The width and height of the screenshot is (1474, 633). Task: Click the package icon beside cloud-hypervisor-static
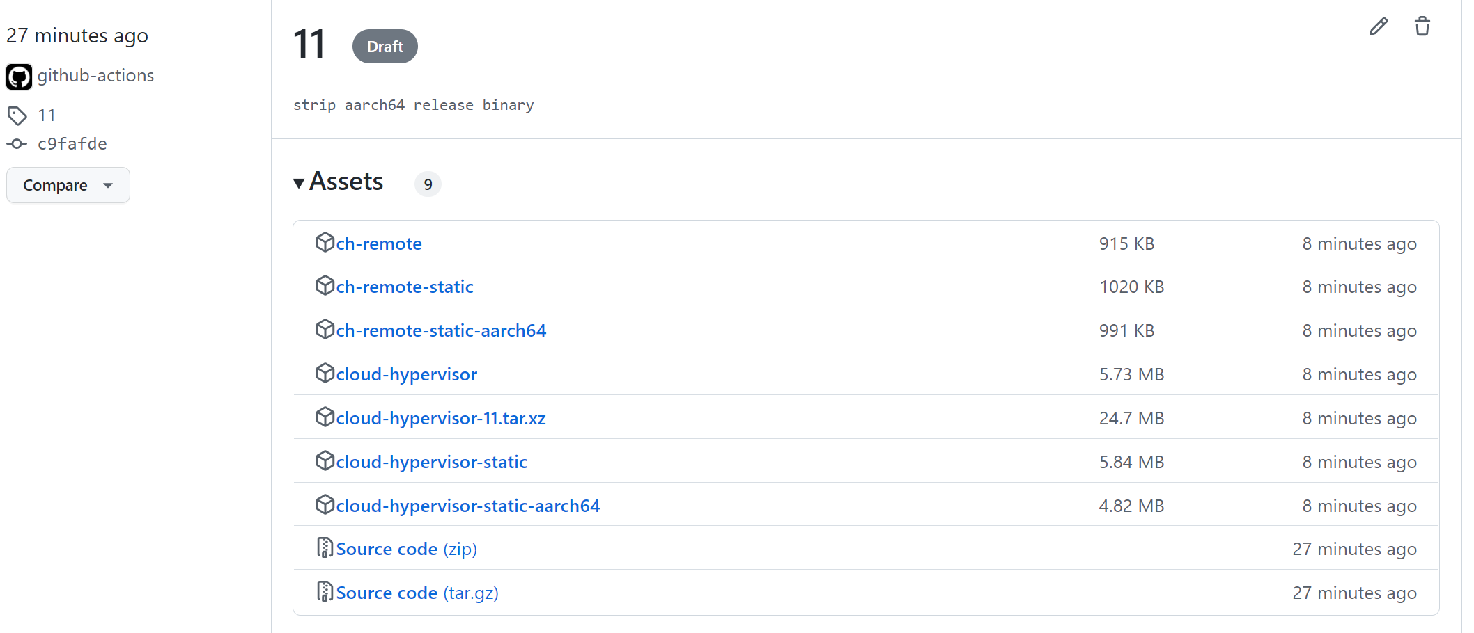[325, 460]
